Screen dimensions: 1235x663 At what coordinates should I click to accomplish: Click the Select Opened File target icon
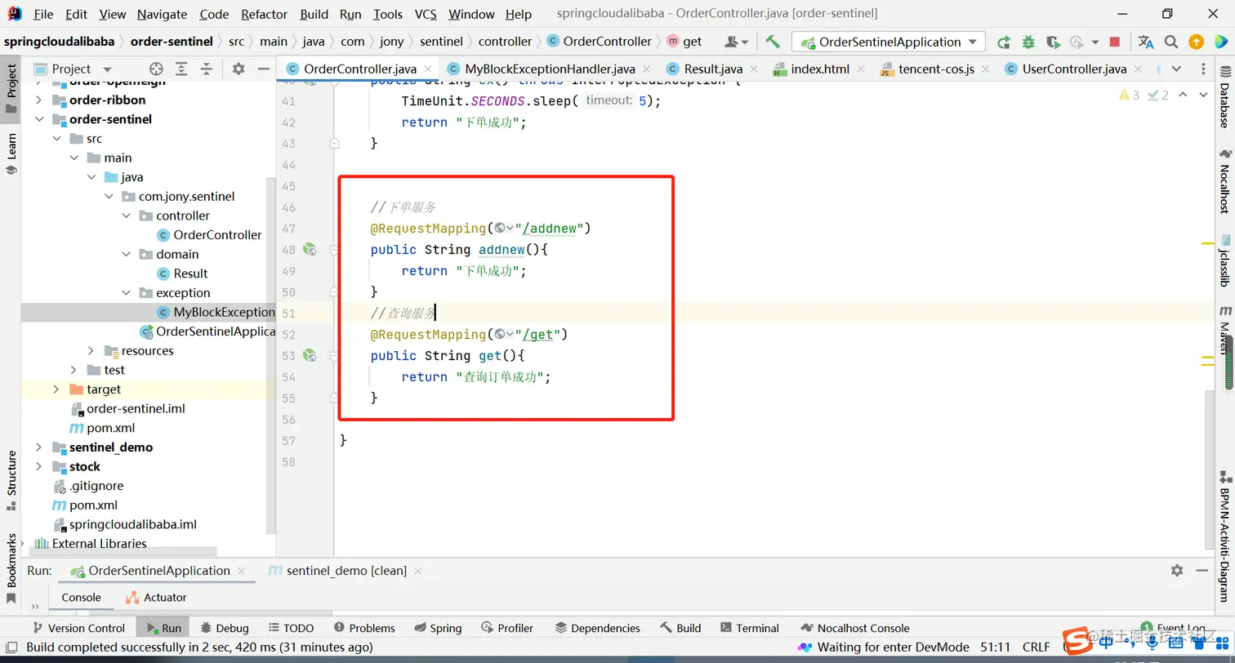pos(157,69)
